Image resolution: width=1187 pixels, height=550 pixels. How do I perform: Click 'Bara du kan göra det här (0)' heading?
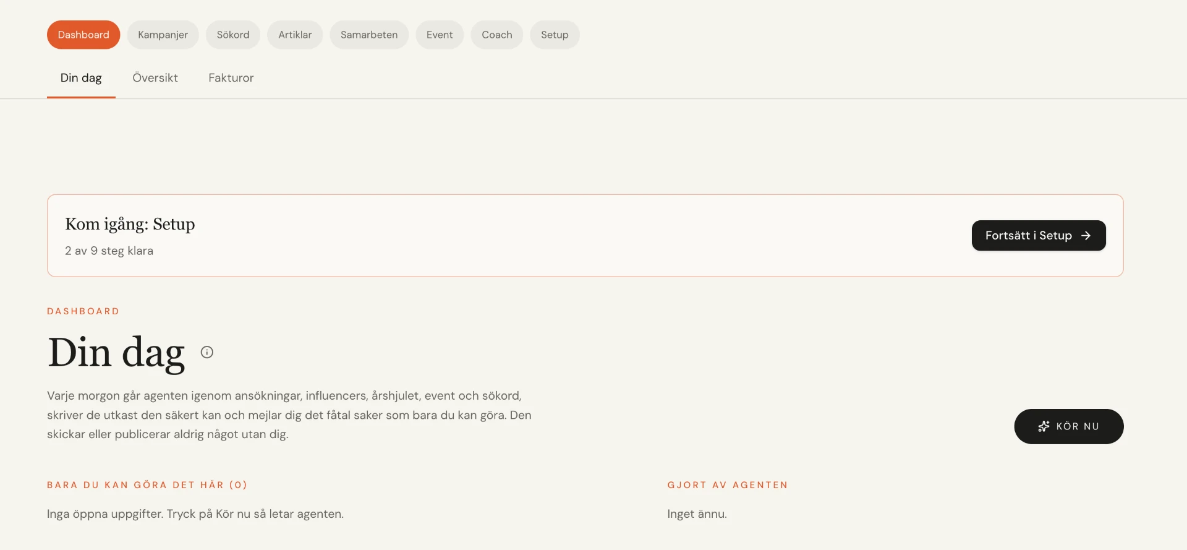pos(147,485)
